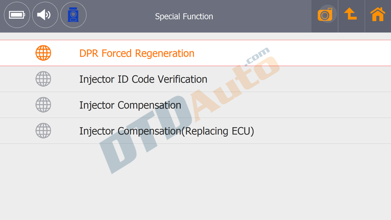Select DPR Forced Regeneration
Image resolution: width=391 pixels, height=220 pixels.
point(136,53)
